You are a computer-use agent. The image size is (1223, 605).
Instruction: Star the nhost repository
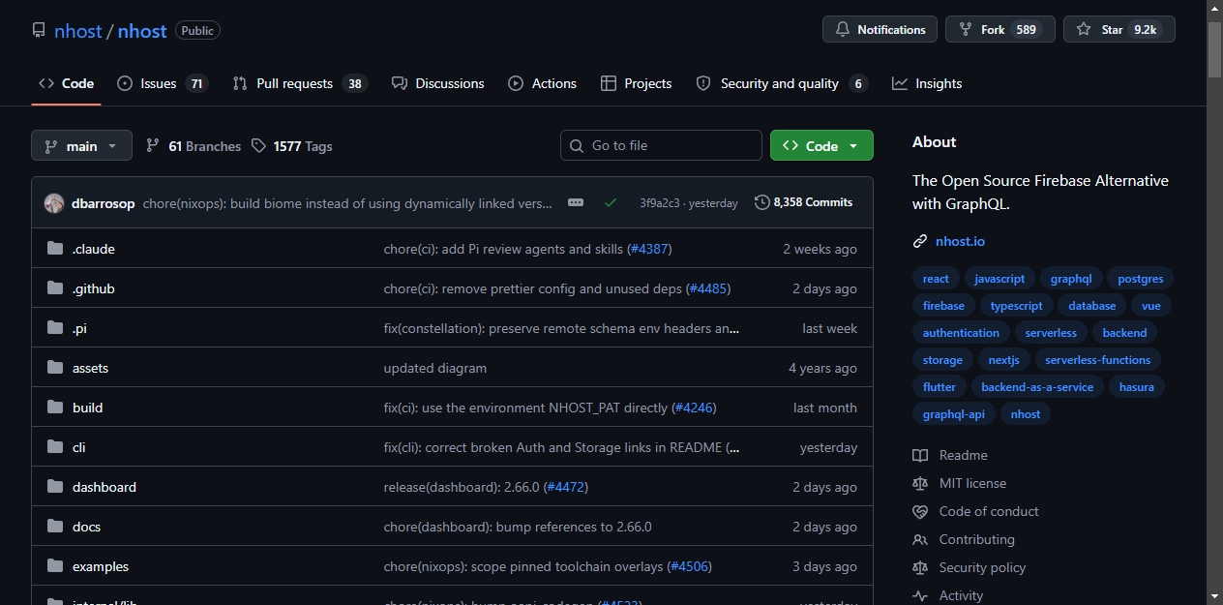(1119, 29)
